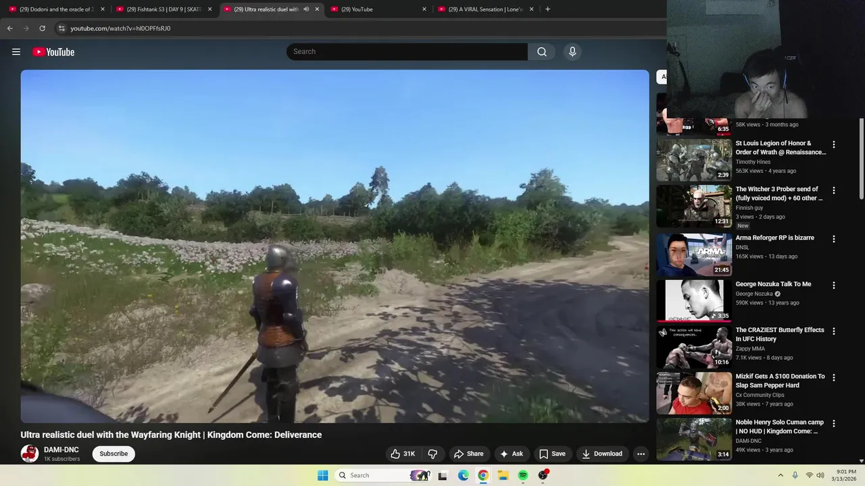Open The Witcher 3 Prober video thumbnail

(694, 206)
